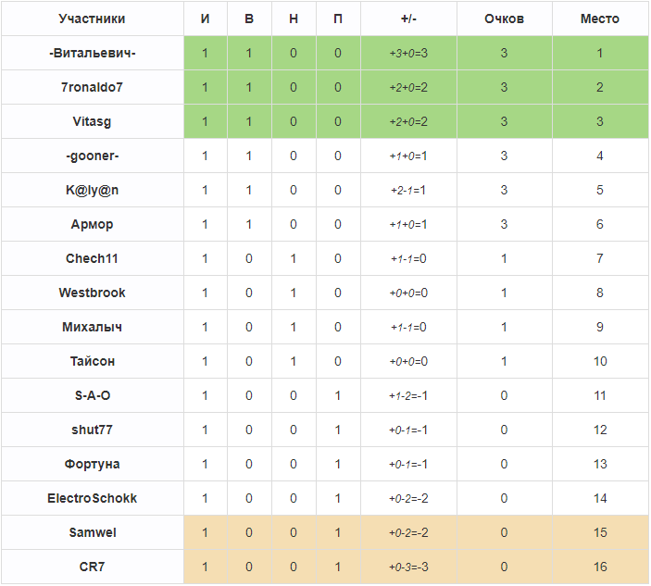Click the S-A-O participant name

tap(93, 395)
